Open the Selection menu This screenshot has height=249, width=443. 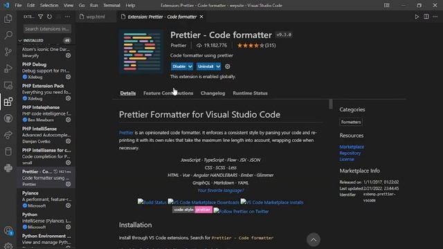click(49, 6)
